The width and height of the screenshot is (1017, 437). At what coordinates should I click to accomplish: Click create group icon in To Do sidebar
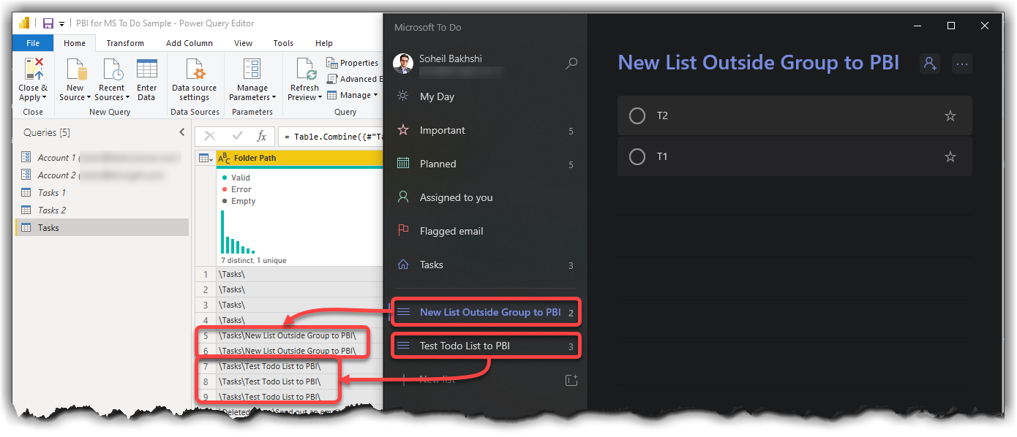[x=571, y=379]
